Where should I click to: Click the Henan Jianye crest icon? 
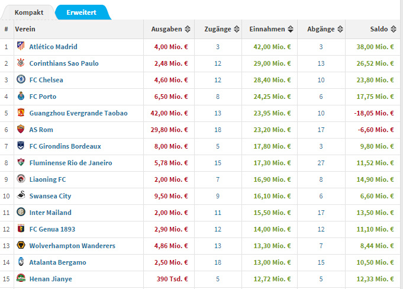click(x=21, y=278)
